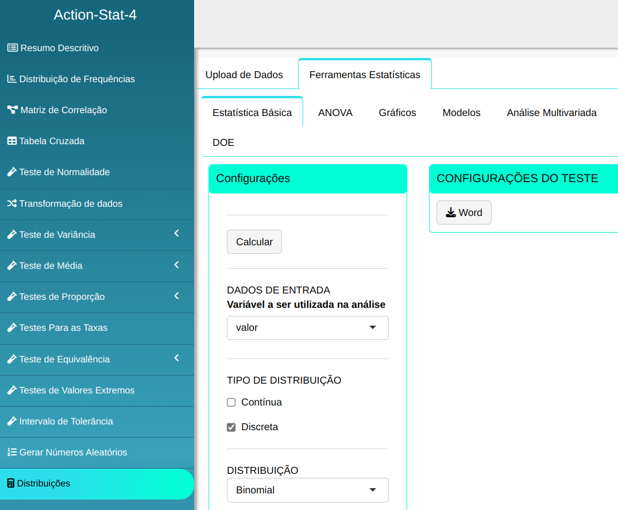Click the Teste de Normalidade ruler icon
Viewport: 618px width, 510px height.
coord(11,172)
